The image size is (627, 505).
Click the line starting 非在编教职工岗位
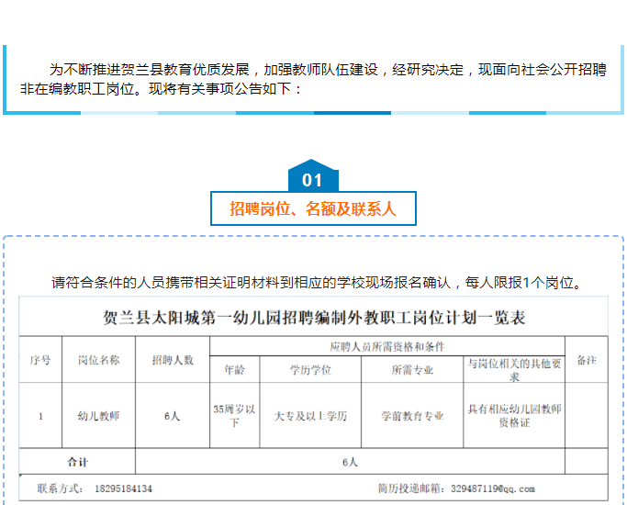pos(161,89)
